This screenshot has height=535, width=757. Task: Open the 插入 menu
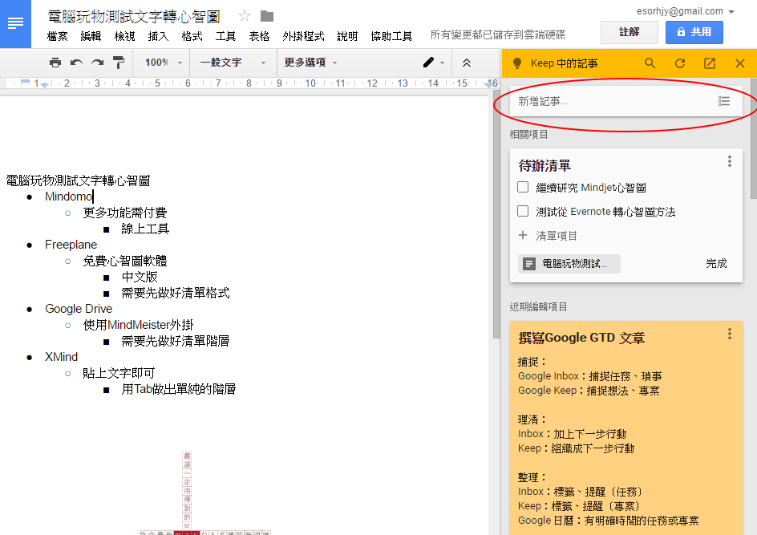click(158, 36)
